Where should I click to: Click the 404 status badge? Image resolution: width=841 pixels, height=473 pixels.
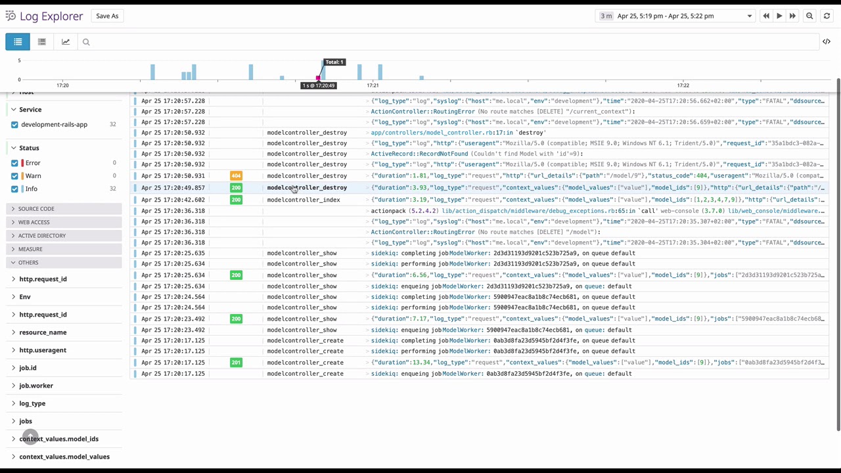236,176
